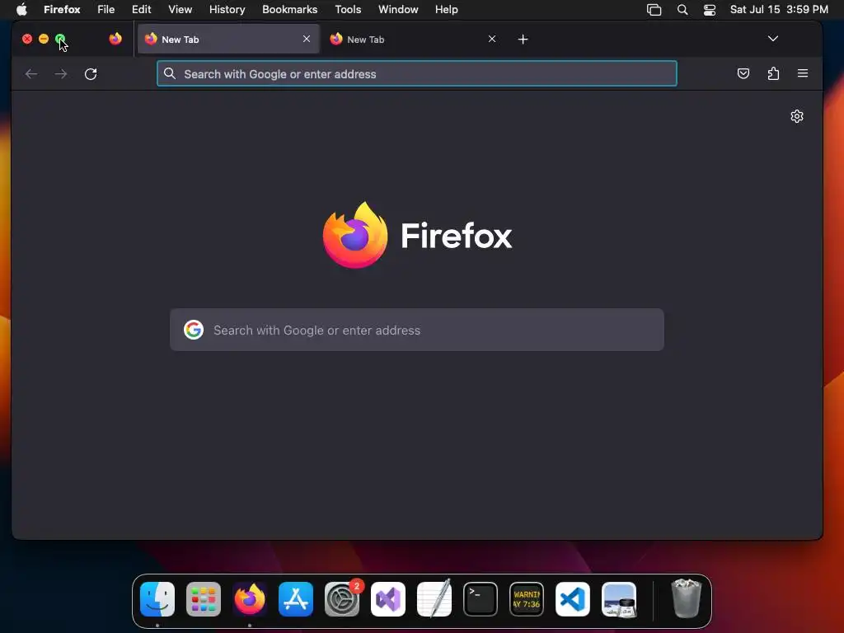
Task: Open App Store from the Dock
Action: [x=296, y=599]
